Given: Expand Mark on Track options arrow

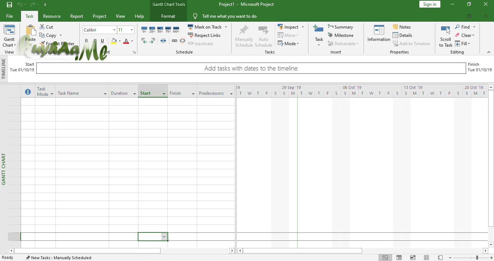Looking at the screenshot, I should (x=226, y=27).
